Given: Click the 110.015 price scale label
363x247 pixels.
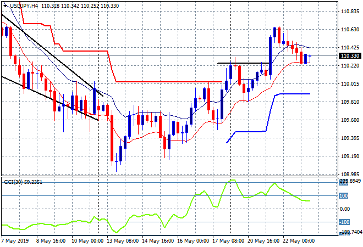Looking at the screenshot, I should click(x=350, y=84).
